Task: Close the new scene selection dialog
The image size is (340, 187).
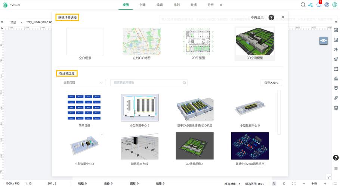Action: tap(282, 17)
